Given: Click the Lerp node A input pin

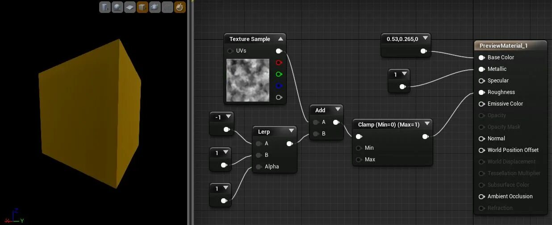Looking at the screenshot, I should (x=259, y=143).
